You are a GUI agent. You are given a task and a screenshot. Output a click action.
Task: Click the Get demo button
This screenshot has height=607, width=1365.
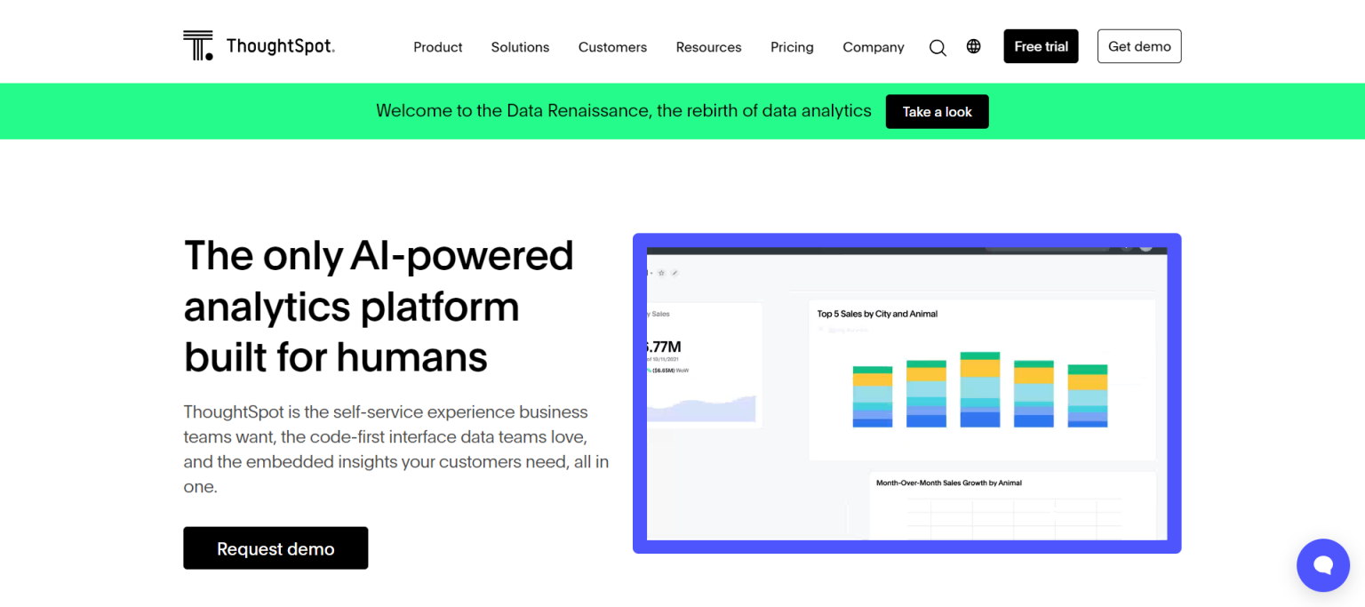tap(1139, 45)
